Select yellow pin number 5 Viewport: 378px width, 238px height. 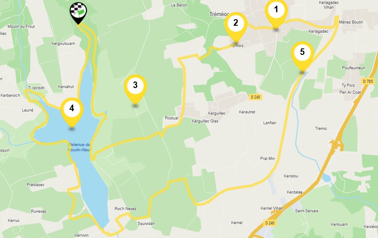(x=302, y=57)
